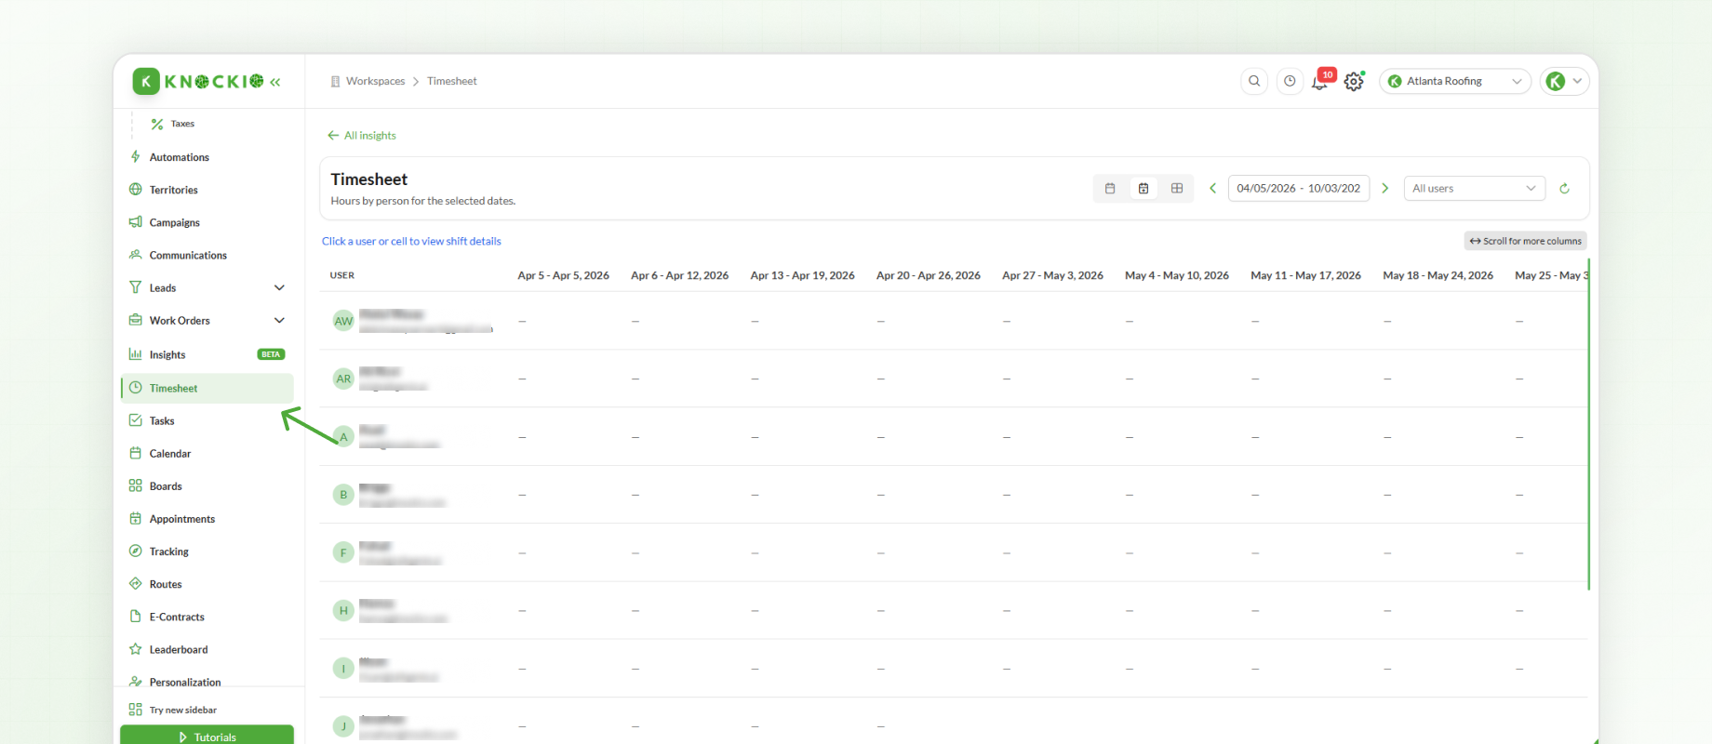Viewport: 1712px width, 744px height.
Task: Click the clock history icon in the header
Action: [1290, 81]
